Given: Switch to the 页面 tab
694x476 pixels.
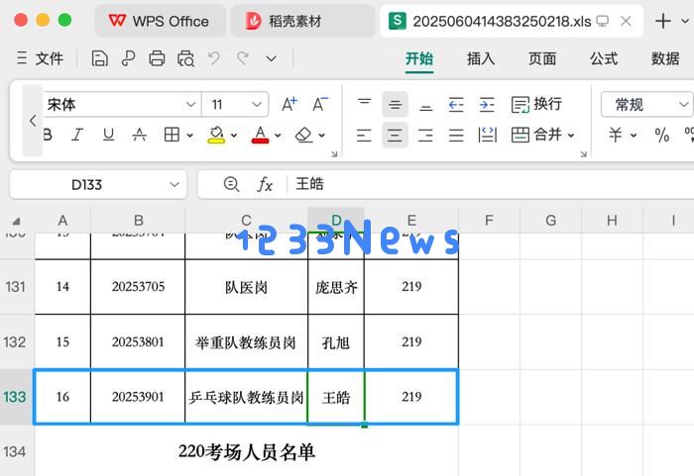Looking at the screenshot, I should click(542, 58).
